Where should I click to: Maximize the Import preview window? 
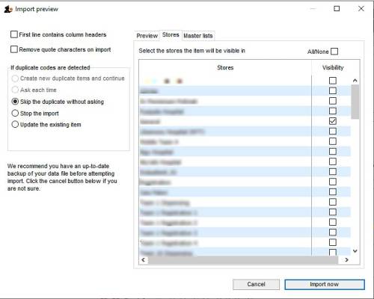pyautogui.click(x=337, y=9)
